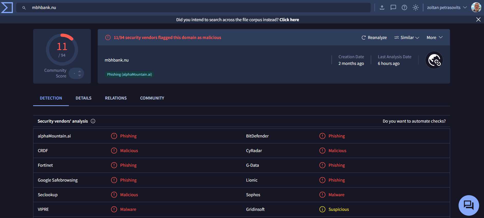Vote up the community score arrow
This screenshot has width=484, height=218.
[x=80, y=71]
